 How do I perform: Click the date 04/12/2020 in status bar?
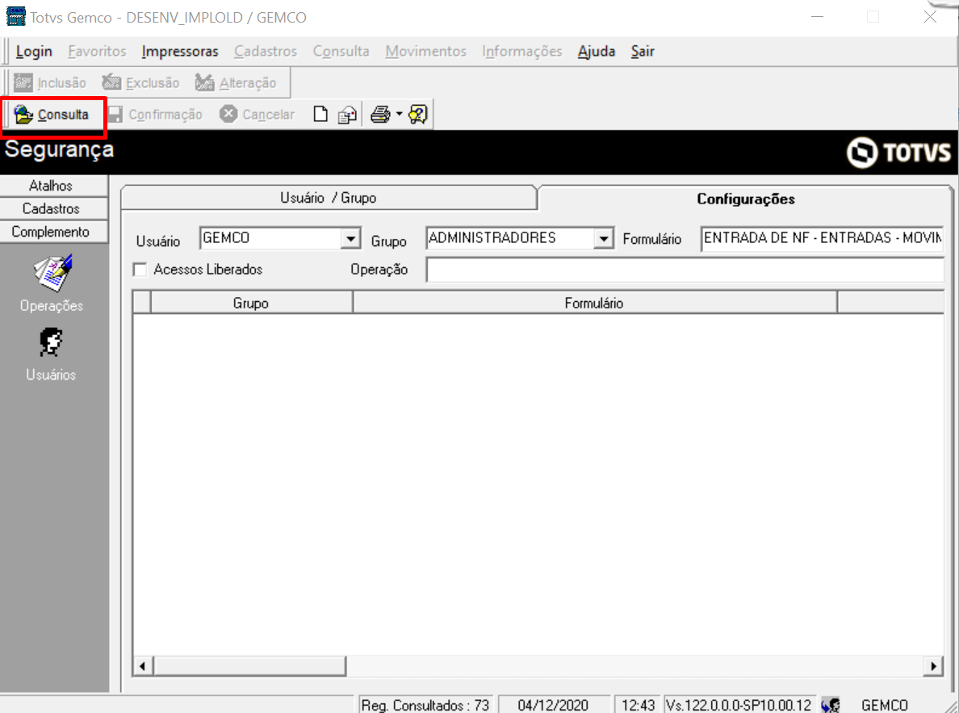[x=553, y=705]
